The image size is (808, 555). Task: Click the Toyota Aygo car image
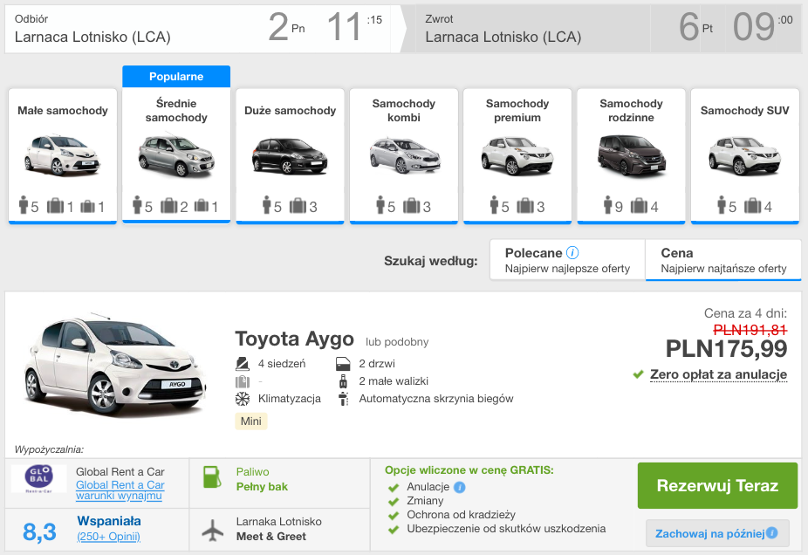tap(115, 364)
